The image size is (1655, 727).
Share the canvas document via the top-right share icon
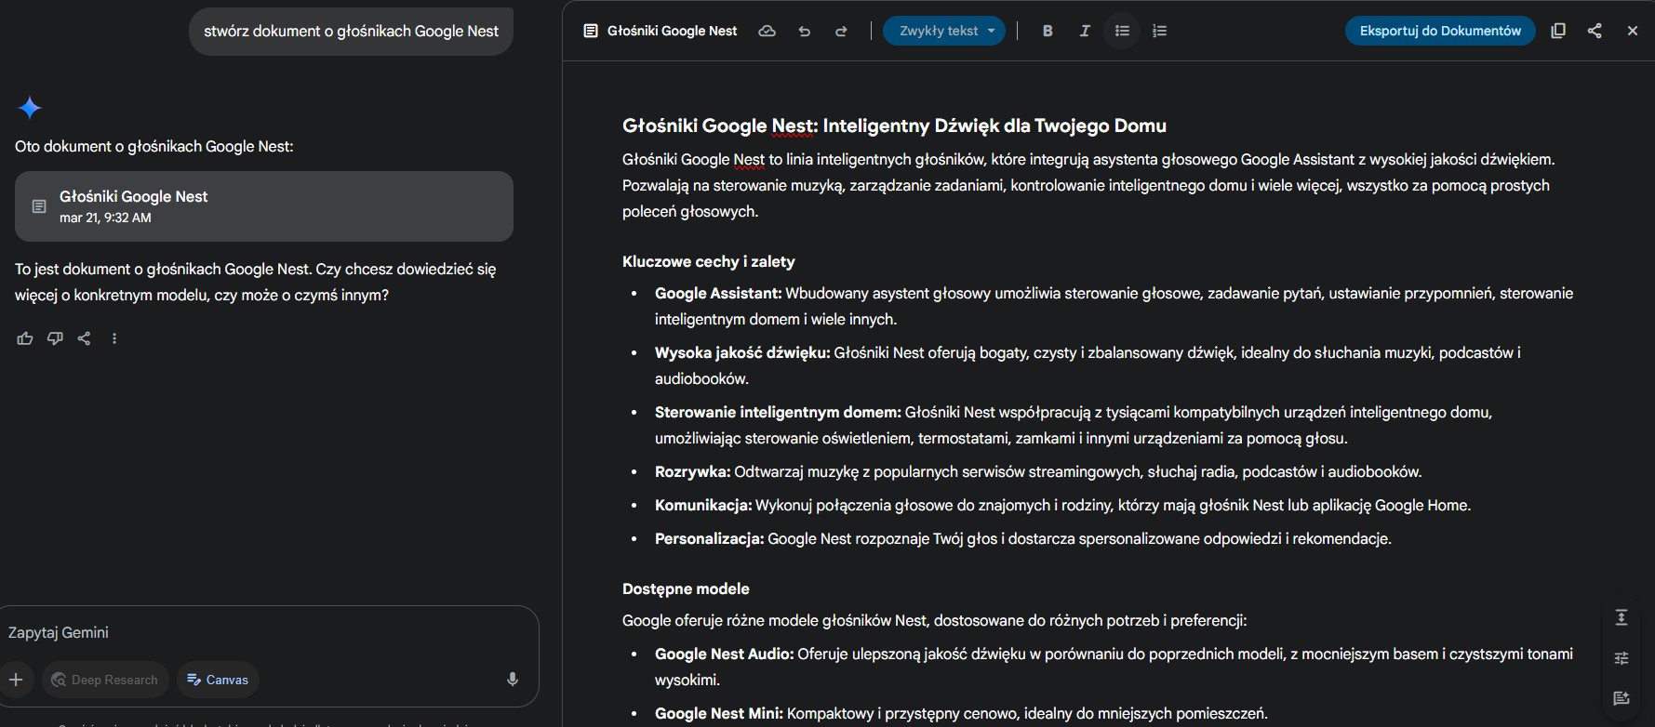[x=1595, y=31]
